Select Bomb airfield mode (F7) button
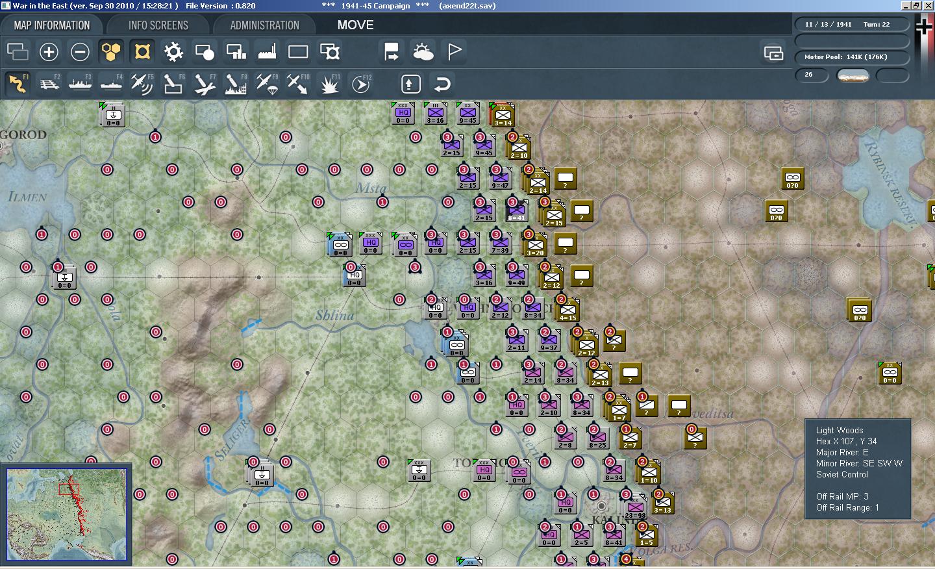 click(205, 84)
